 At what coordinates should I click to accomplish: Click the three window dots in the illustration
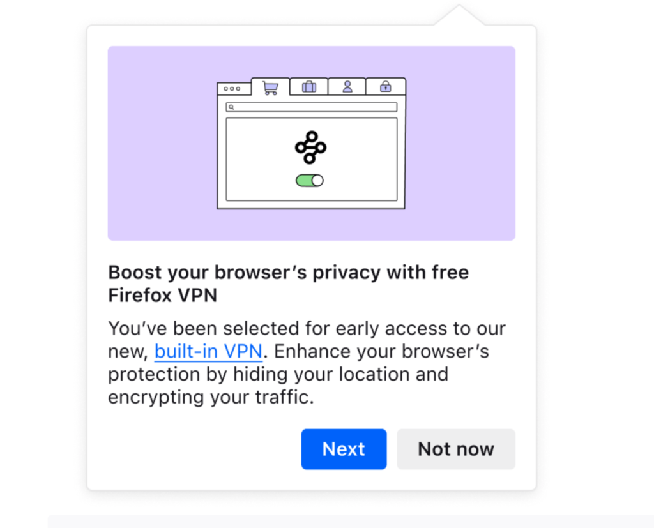pos(232,89)
